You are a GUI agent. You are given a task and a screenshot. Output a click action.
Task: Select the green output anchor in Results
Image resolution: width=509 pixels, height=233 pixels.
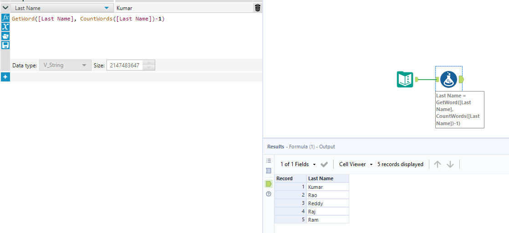(x=269, y=184)
